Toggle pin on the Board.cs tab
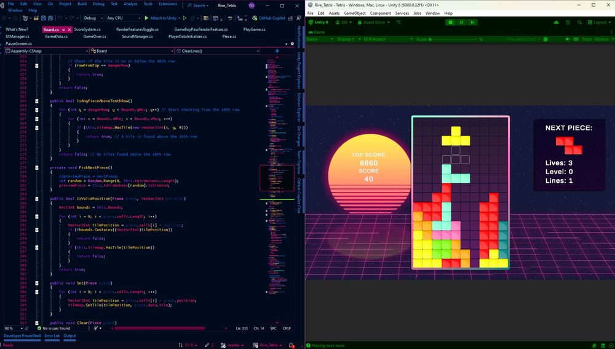The width and height of the screenshot is (615, 349). 63,29
